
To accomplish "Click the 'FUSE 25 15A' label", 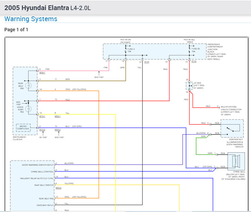I will click(x=196, y=50).
